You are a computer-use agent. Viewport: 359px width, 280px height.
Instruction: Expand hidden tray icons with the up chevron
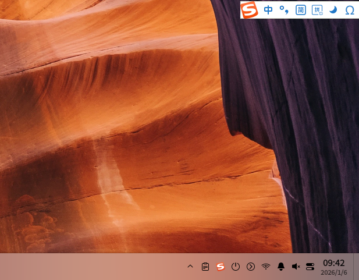tap(190, 266)
